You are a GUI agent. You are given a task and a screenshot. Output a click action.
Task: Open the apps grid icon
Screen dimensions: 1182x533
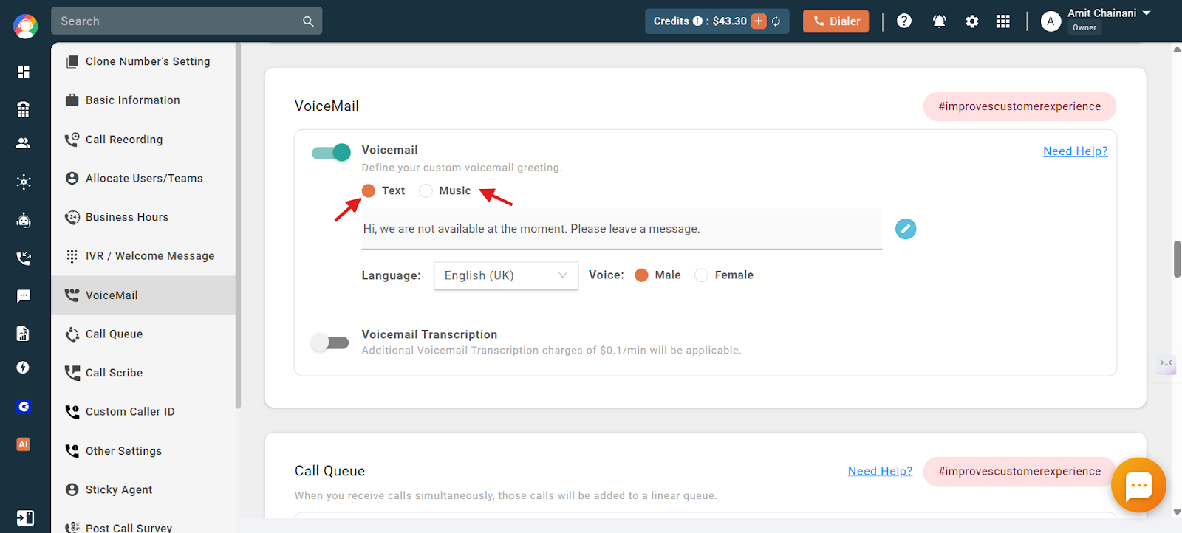point(1002,21)
